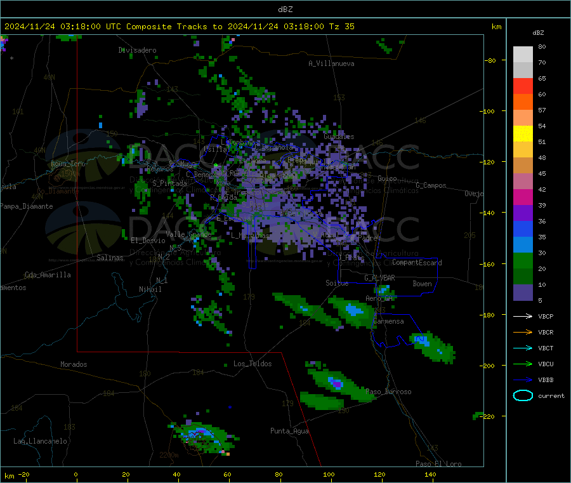Click the El_Desvio place label

pos(148,241)
